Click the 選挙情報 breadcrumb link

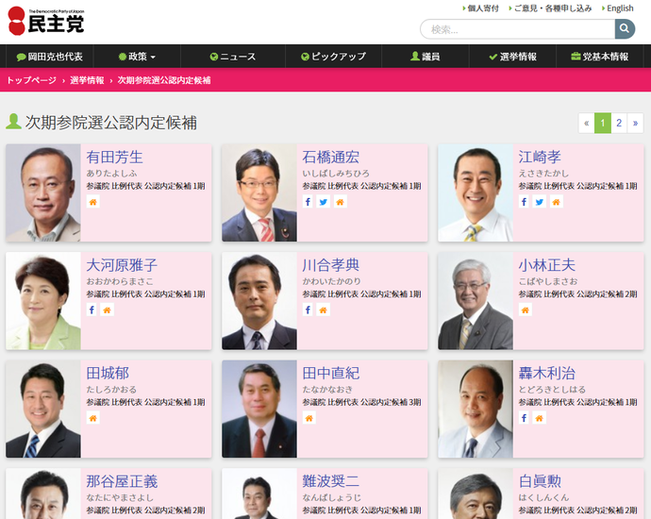[x=87, y=80]
